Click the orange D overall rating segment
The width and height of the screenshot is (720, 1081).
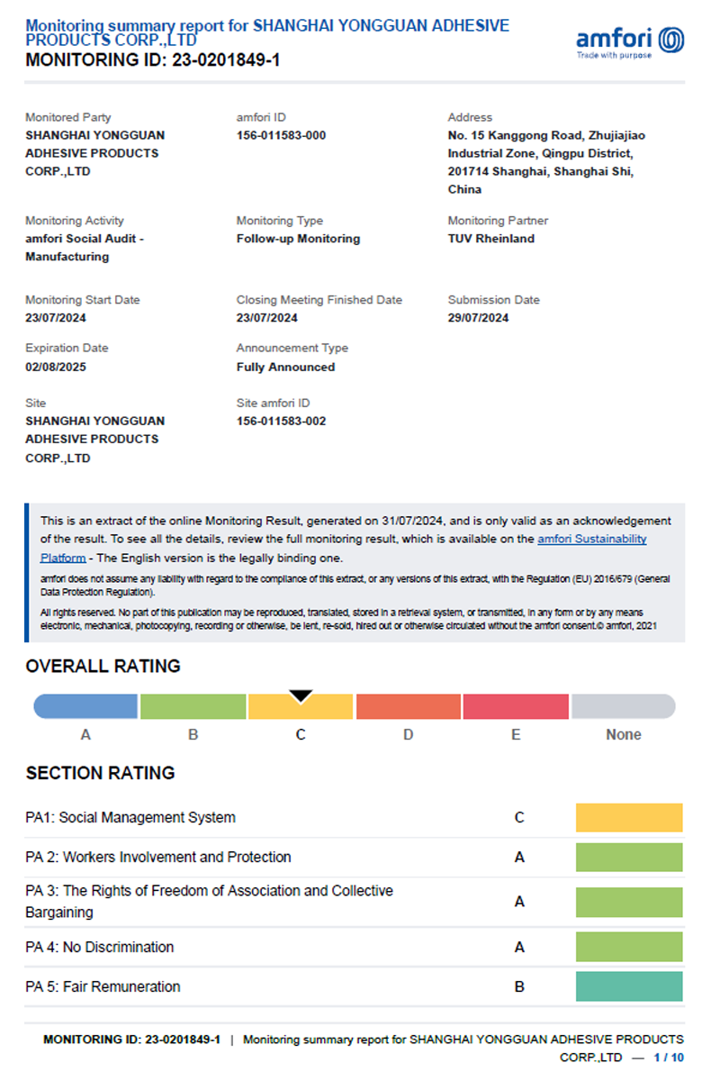tap(409, 706)
